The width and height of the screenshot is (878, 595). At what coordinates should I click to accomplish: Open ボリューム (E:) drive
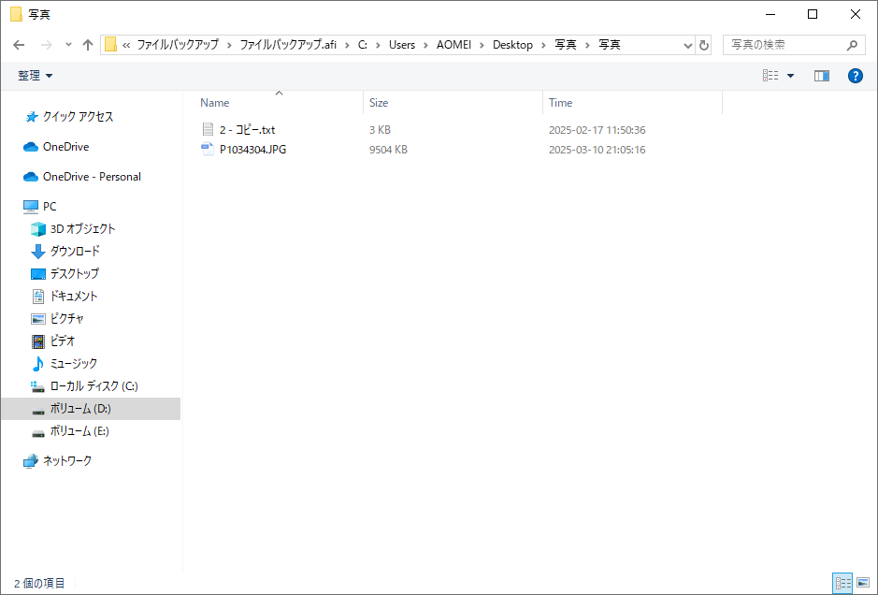[79, 431]
